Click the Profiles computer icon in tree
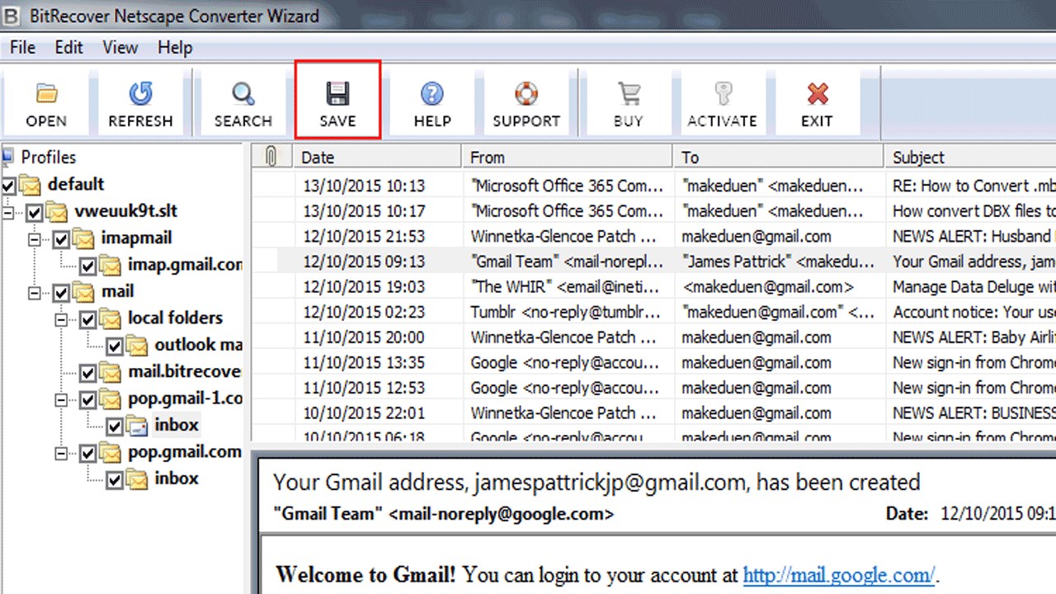Viewport: 1056px width, 594px height. tap(8, 156)
